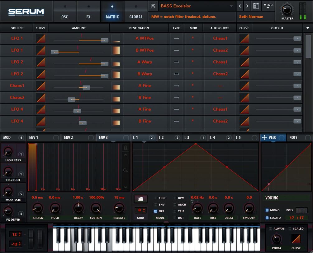This screenshot has height=253, width=313.
Task: Change aux source Chaos1 in A WTPos row
Action: (220, 38)
